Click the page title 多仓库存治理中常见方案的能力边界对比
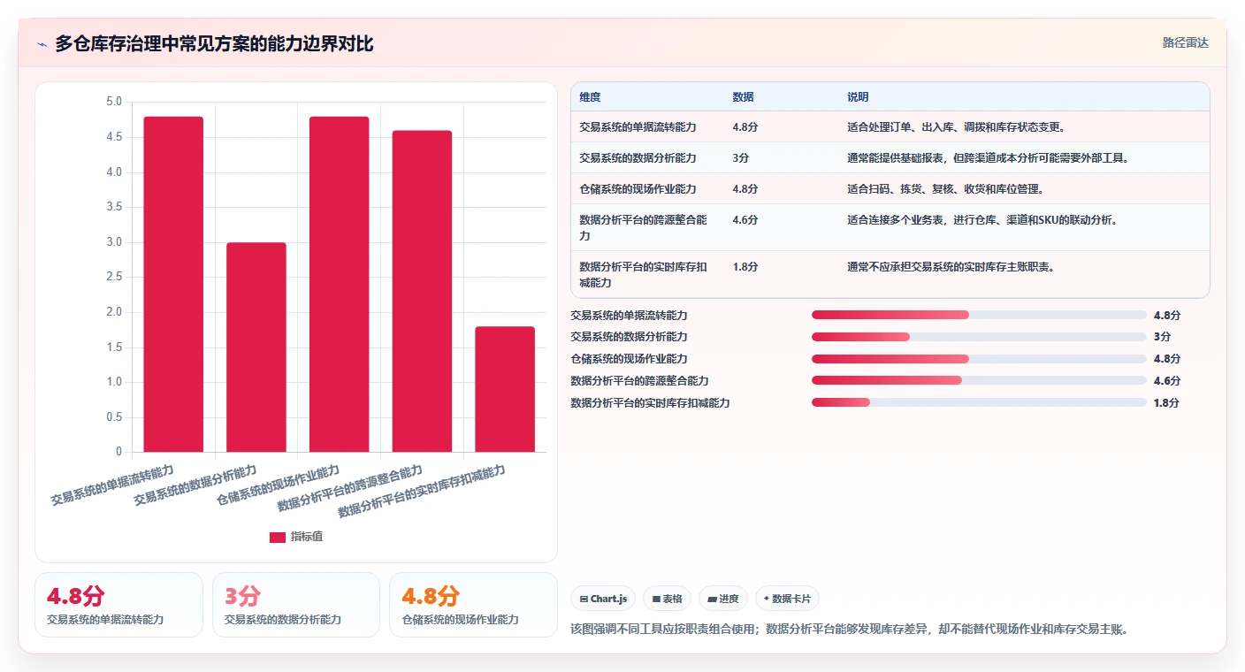 point(214,43)
